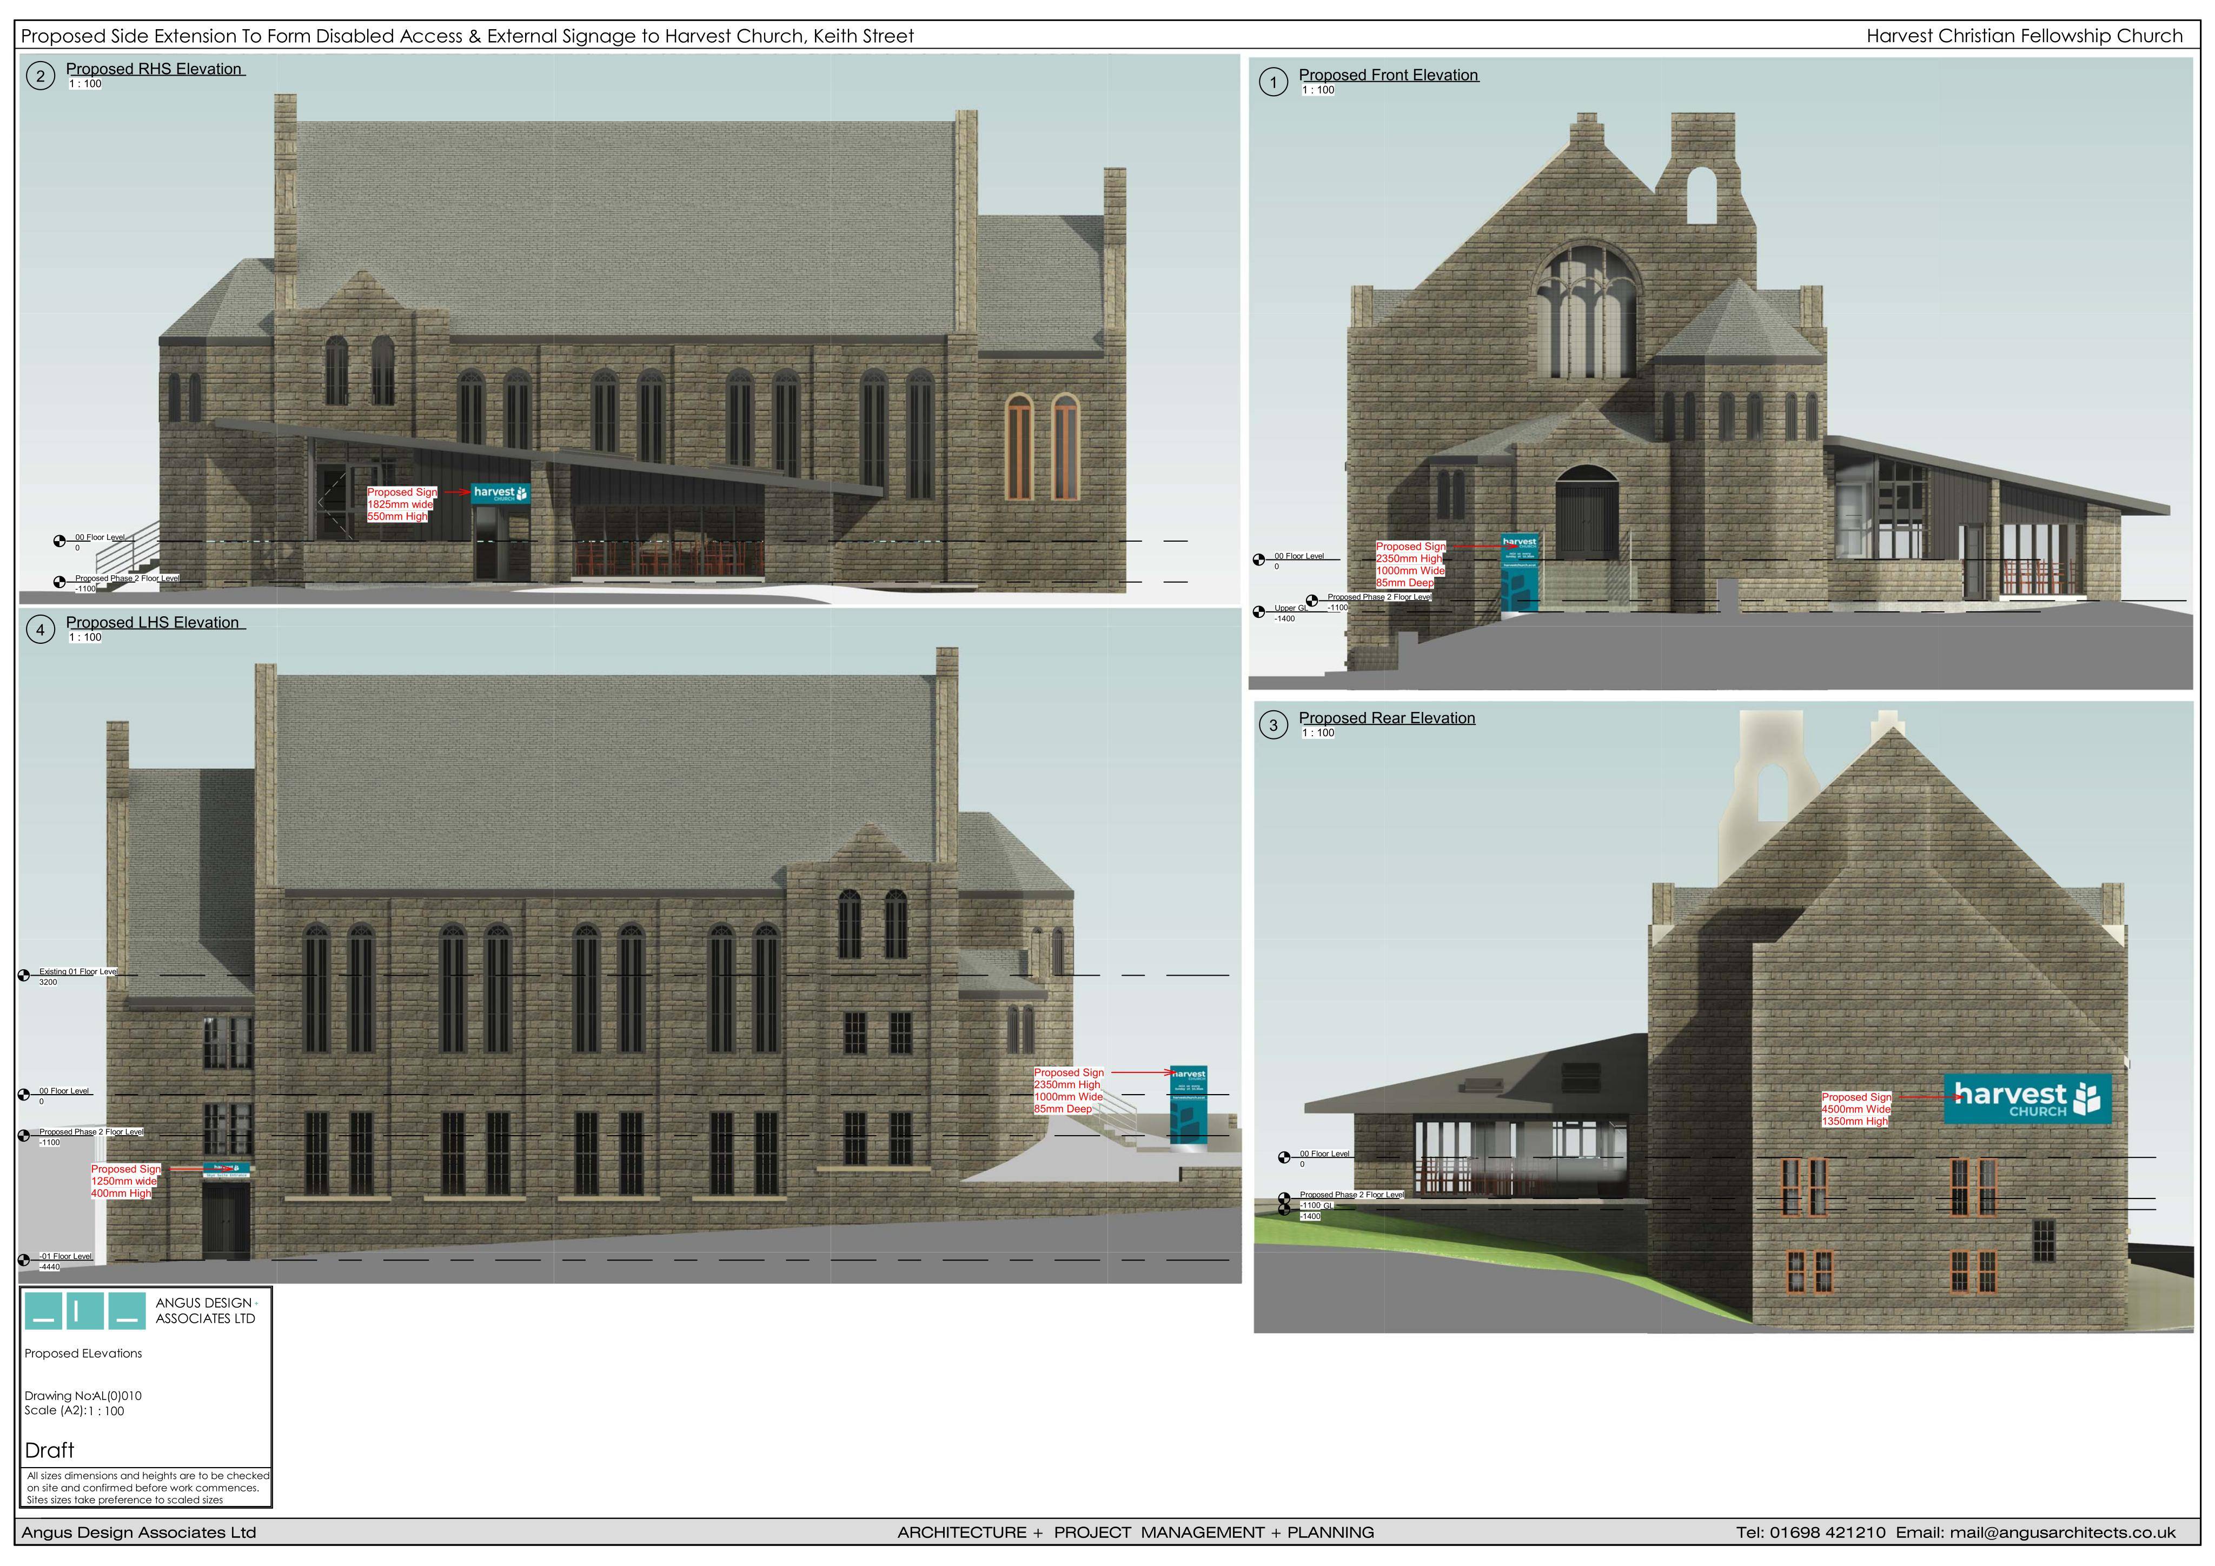Click the "Proposed Rear Elevation" view title
Screen dimensions: 2215x1566
point(1387,718)
